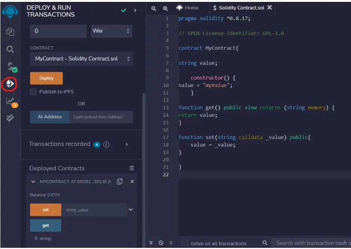Screen dimensions: 351x249
Task: Open the Wei unit dropdown
Action: coord(112,31)
